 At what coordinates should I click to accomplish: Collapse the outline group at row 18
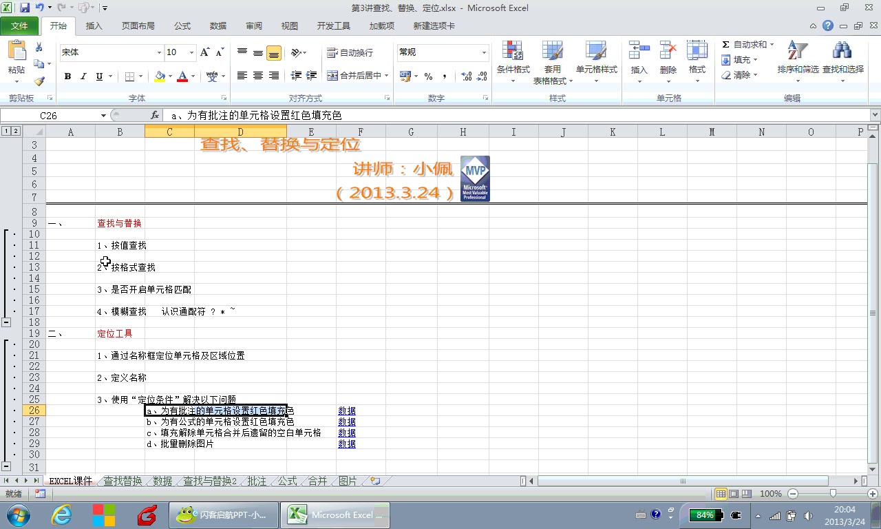tap(6, 322)
